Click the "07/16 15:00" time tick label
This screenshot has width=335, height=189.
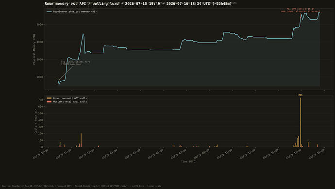coord(270,154)
